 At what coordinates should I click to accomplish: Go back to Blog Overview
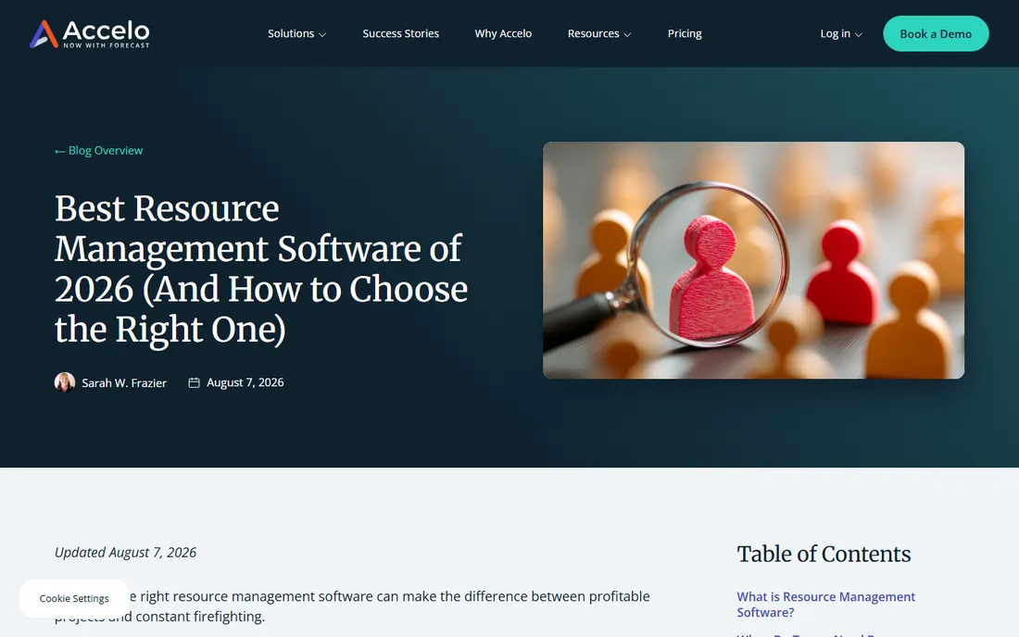click(99, 151)
